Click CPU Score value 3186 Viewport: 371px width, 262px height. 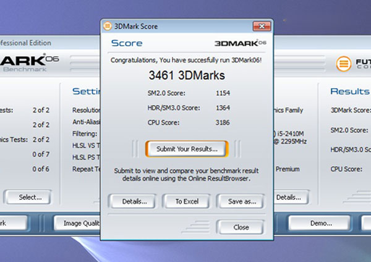pos(223,122)
